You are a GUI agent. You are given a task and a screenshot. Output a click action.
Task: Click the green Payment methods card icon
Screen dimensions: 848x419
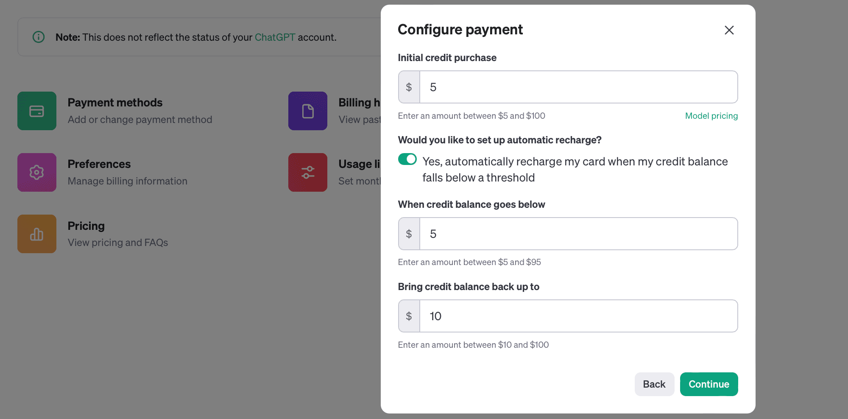[x=37, y=111]
